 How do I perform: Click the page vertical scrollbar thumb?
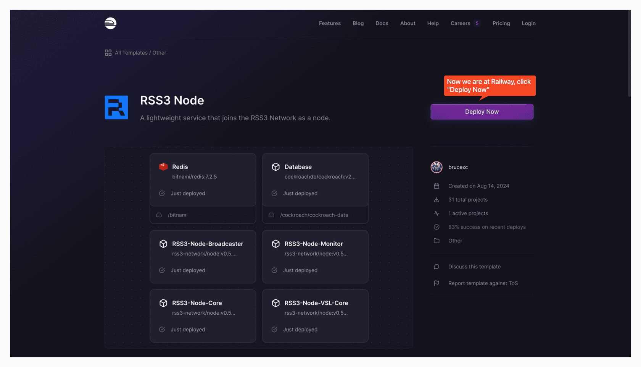pyautogui.click(x=629, y=53)
